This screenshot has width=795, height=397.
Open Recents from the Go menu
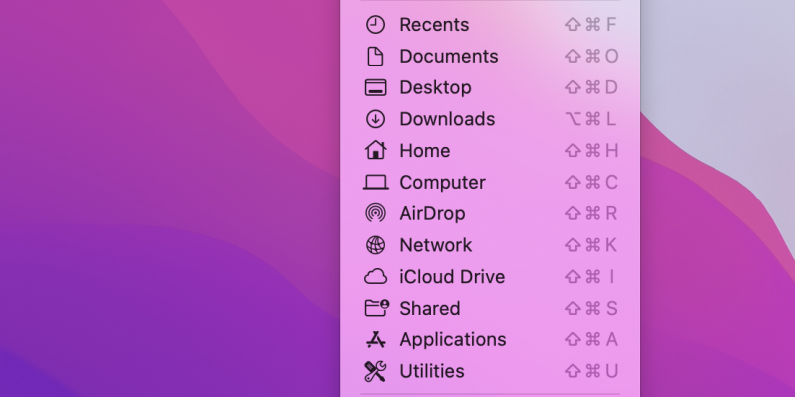434,25
